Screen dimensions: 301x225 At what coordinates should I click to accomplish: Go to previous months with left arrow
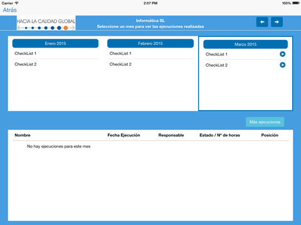coord(262,22)
